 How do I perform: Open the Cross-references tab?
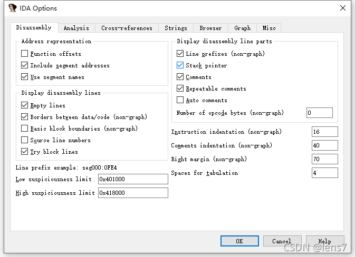(127, 28)
